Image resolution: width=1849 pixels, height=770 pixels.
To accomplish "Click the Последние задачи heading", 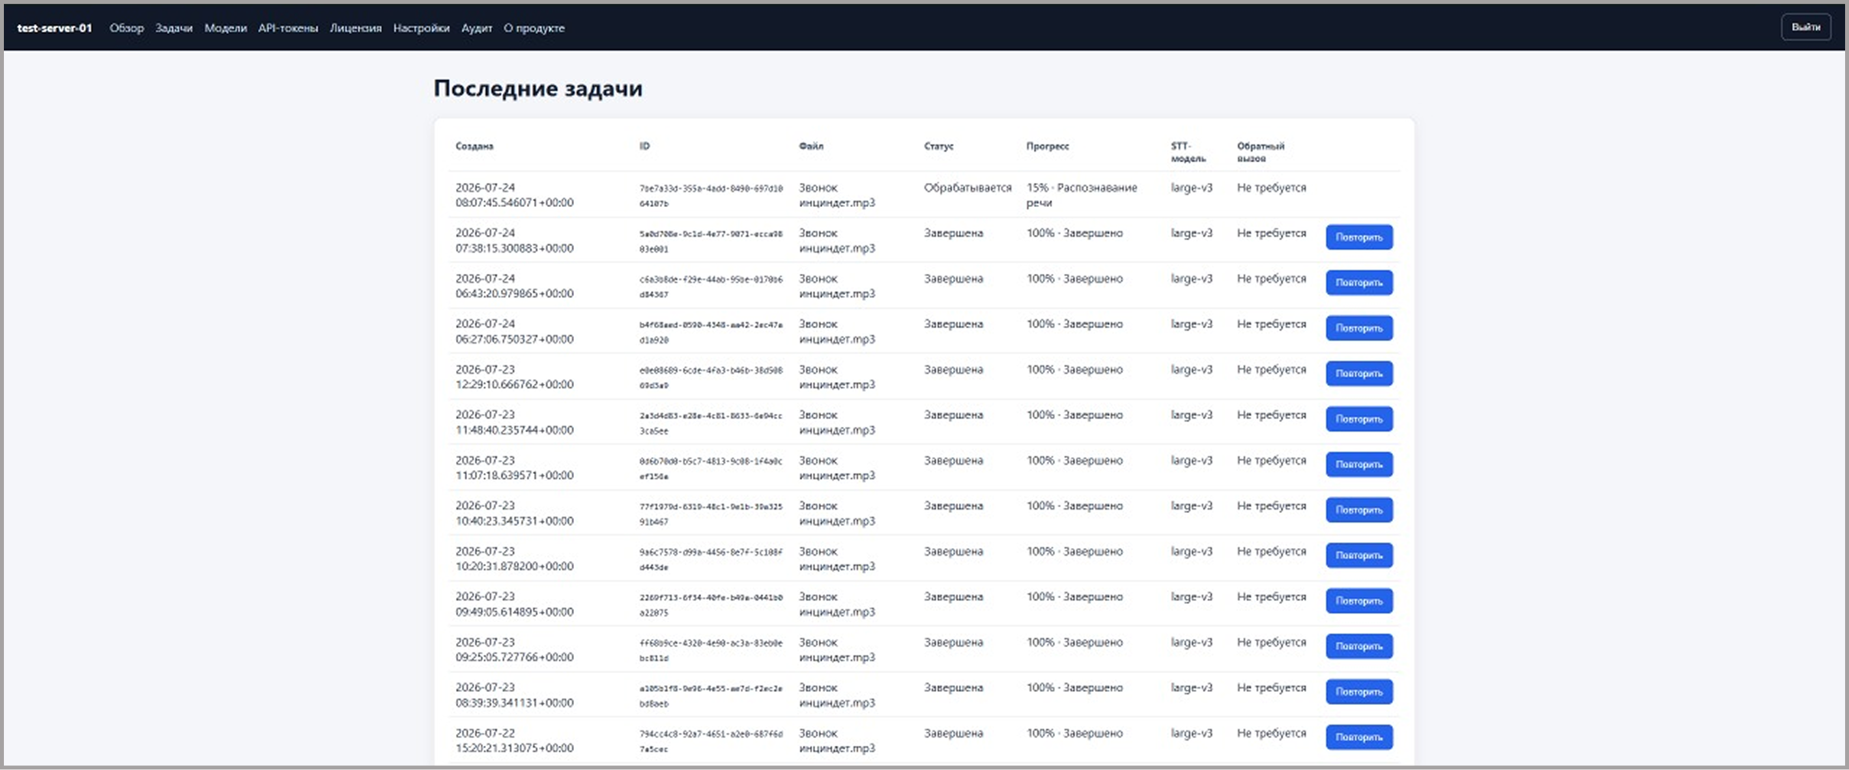I will 537,88.
